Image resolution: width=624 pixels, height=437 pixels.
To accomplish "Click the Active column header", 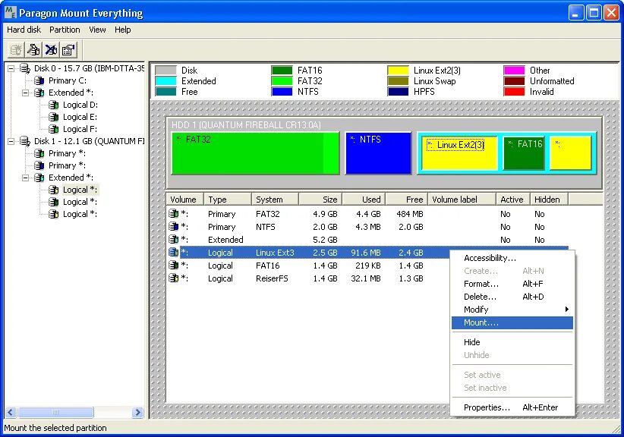I will tap(513, 200).
